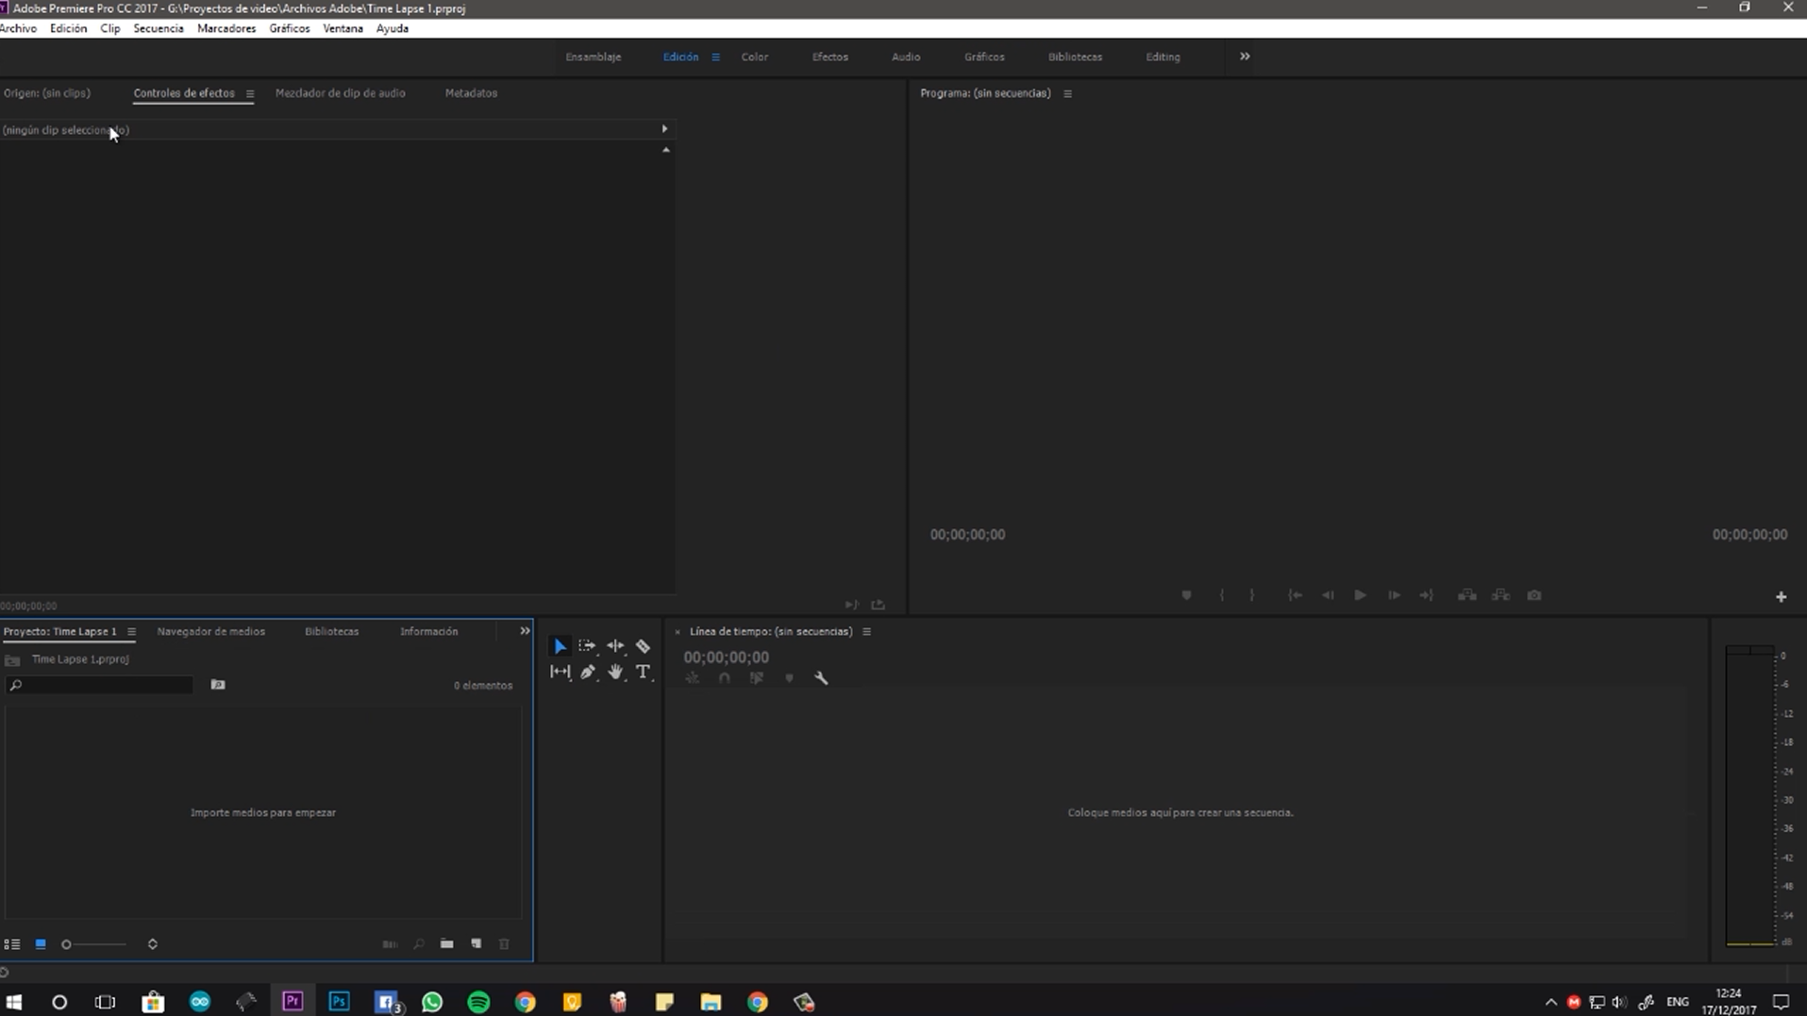
Task: Select the Hand tool
Action: [615, 672]
